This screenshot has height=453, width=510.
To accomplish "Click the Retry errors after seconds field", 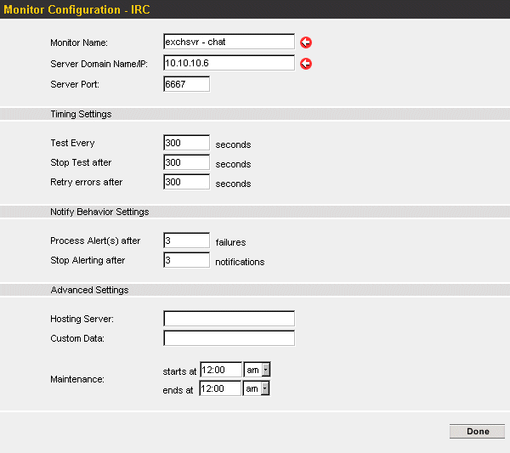I will click(x=187, y=182).
